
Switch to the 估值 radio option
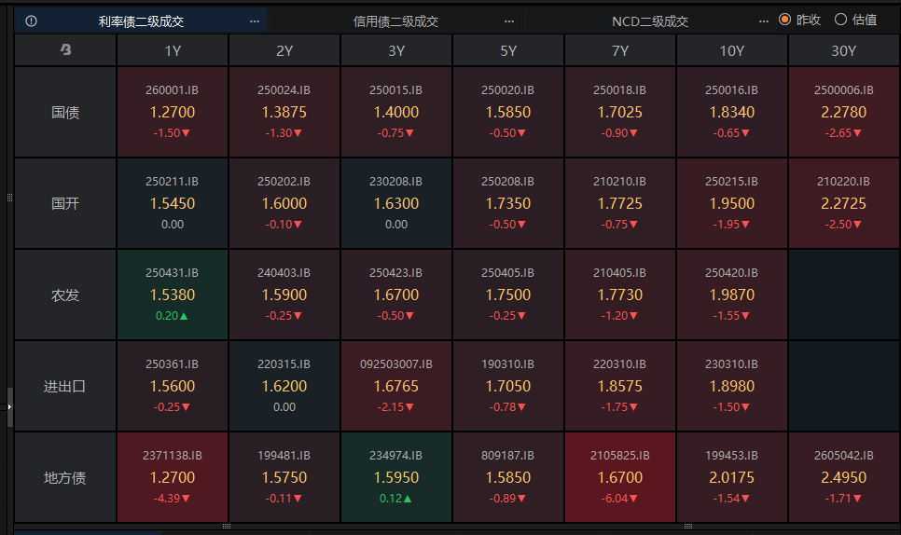coord(840,20)
